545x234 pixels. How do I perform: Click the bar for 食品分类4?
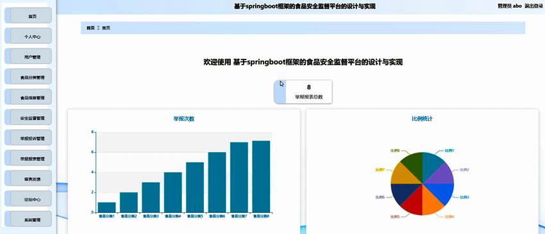click(x=172, y=192)
